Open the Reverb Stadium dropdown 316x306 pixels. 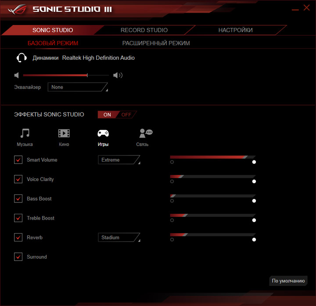coord(119,237)
